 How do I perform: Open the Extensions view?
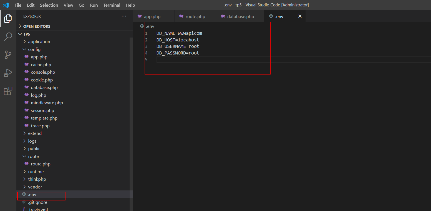click(x=8, y=91)
